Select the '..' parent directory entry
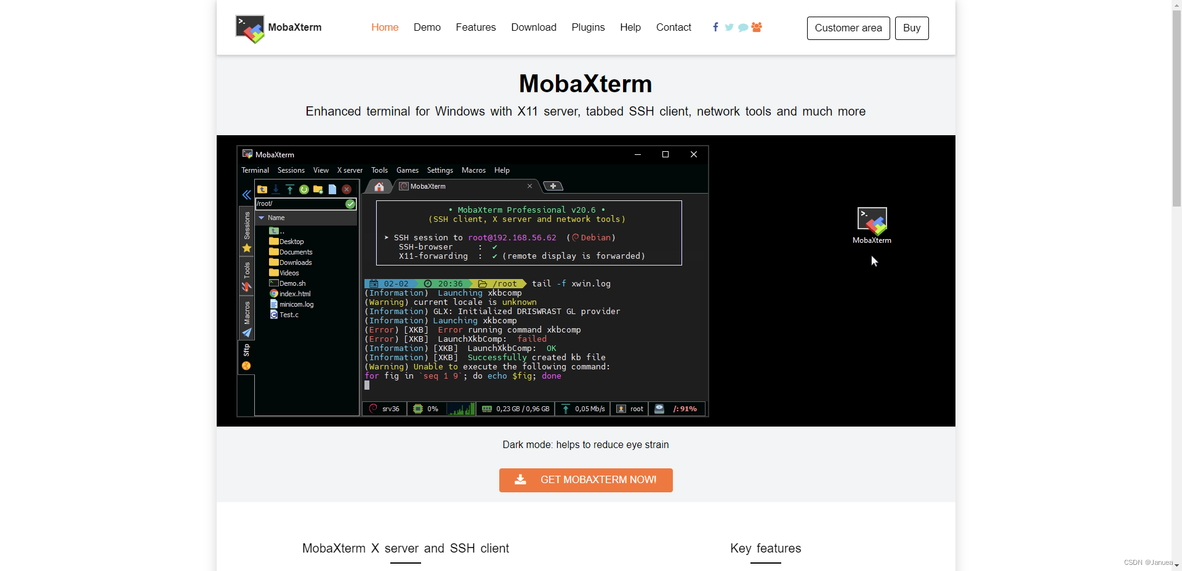1182x571 pixels. pyautogui.click(x=277, y=231)
